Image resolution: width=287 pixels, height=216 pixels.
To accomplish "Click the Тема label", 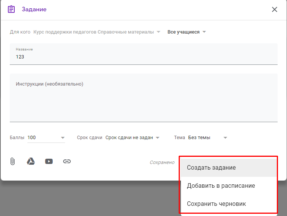I will pos(179,138).
